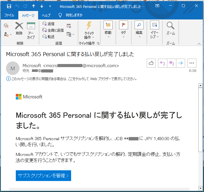Click the 何をしますか search box
Image resolution: width=204 pixels, height=192 pixels.
click(74, 15)
